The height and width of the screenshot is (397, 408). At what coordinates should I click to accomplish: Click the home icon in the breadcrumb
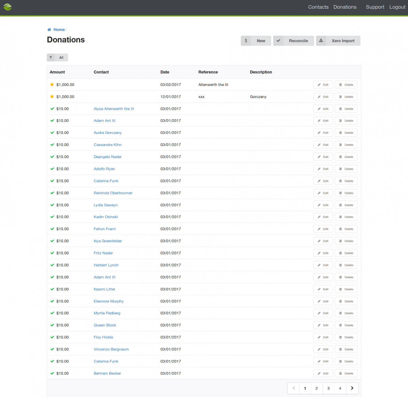pos(49,29)
